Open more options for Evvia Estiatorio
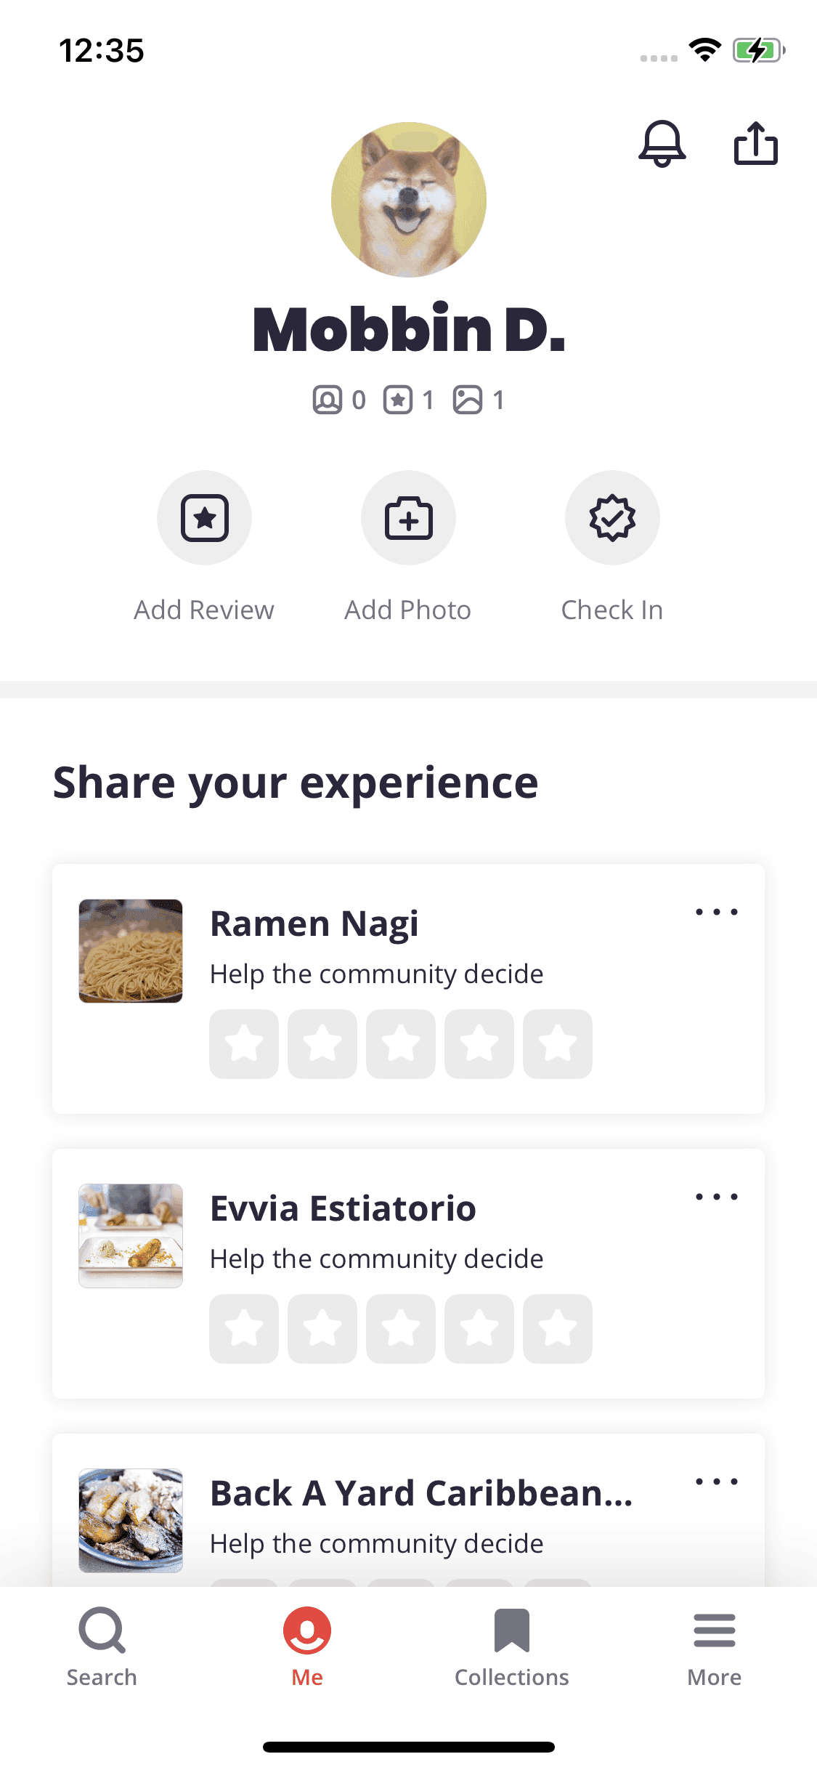The height and width of the screenshot is (1770, 817). [717, 1197]
